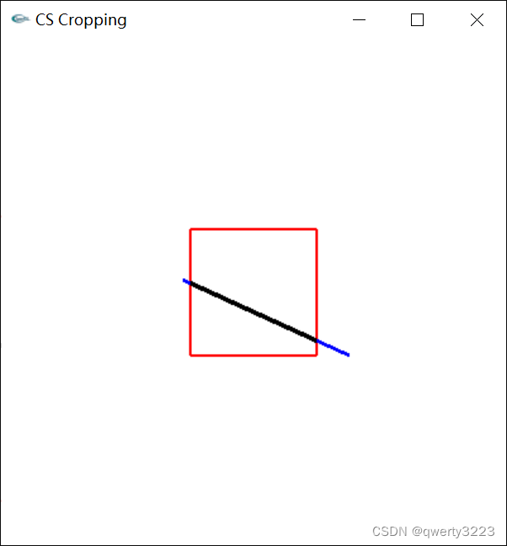Select the blue segment left of rectangle
Screen dimensions: 507x546
pos(186,281)
